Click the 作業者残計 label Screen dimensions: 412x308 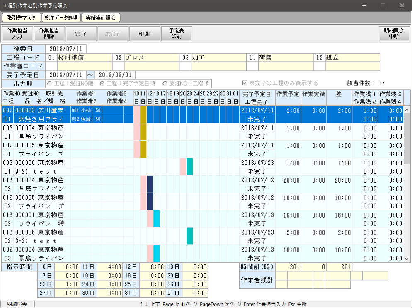point(257,280)
